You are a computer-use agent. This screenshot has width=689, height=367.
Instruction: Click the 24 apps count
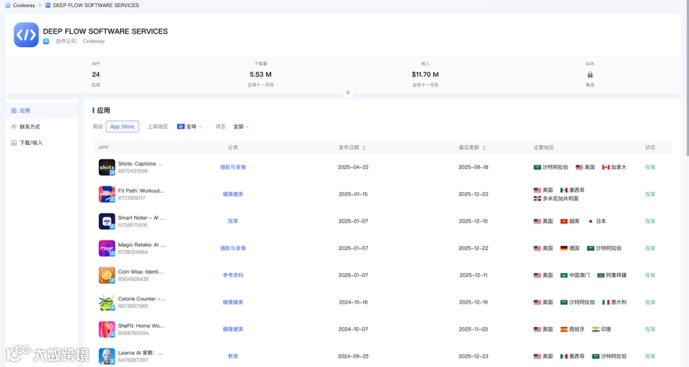96,75
